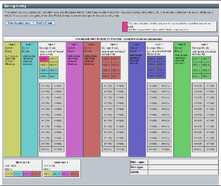This screenshot has width=221, height=186.
Task: Click the SUN BLADE 6000 MODULAR SYSTEM title
Action: pyautogui.click(x=119, y=39)
